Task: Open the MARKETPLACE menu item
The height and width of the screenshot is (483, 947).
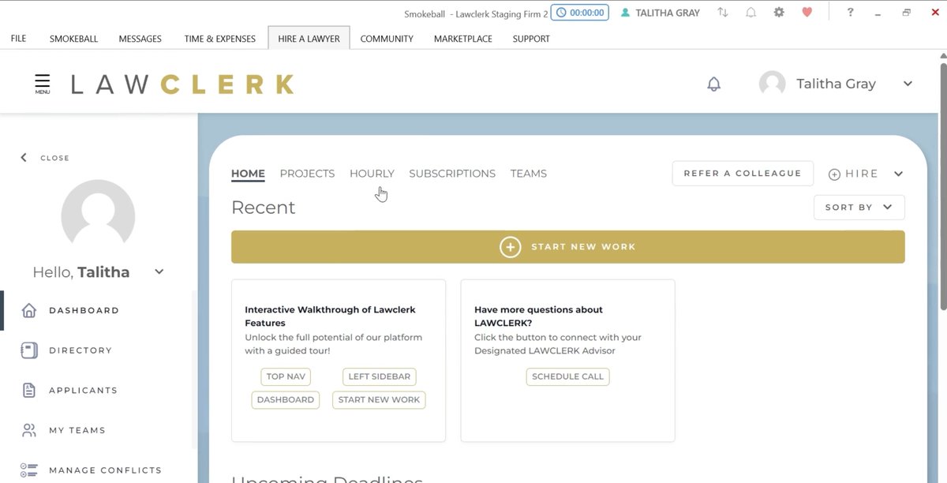Action: tap(462, 38)
